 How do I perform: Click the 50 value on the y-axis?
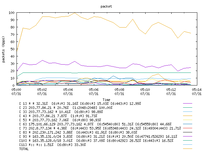point(12,49)
